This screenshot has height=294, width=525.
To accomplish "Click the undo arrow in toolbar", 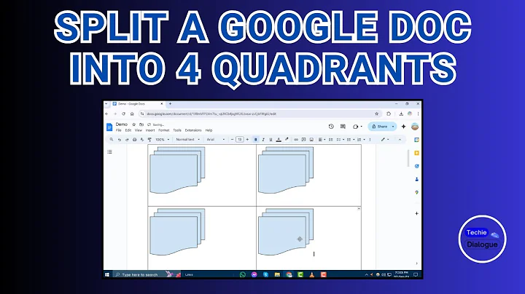I will click(x=119, y=139).
